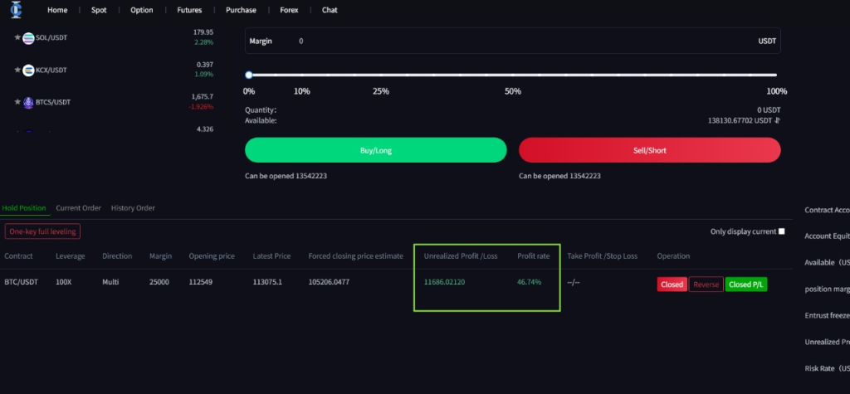Switch to the Current Order tab
Image resolution: width=850 pixels, height=394 pixels.
[78, 207]
